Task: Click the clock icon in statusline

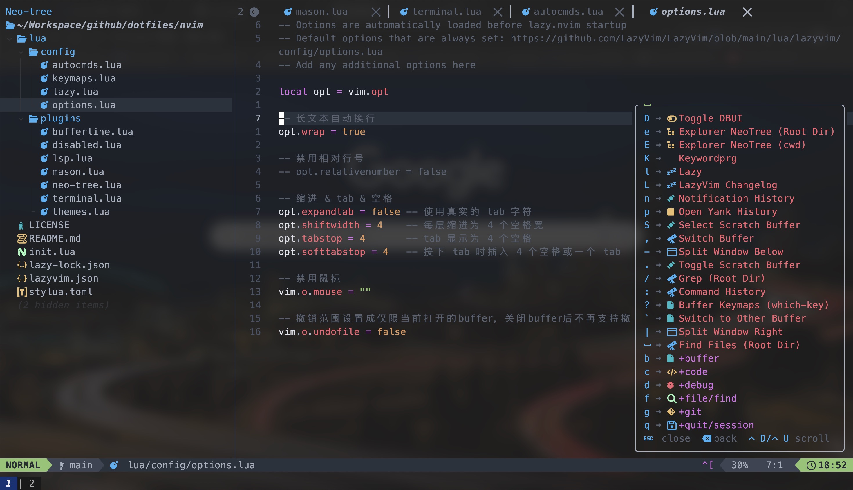Action: [x=811, y=465]
